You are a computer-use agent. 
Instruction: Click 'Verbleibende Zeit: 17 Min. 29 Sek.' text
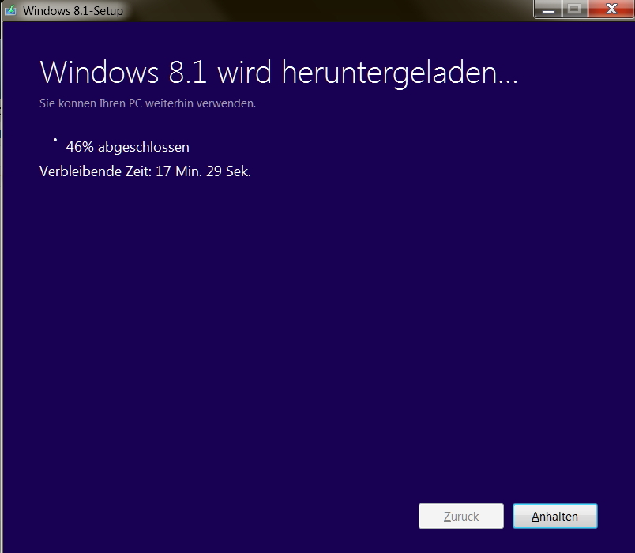(145, 171)
